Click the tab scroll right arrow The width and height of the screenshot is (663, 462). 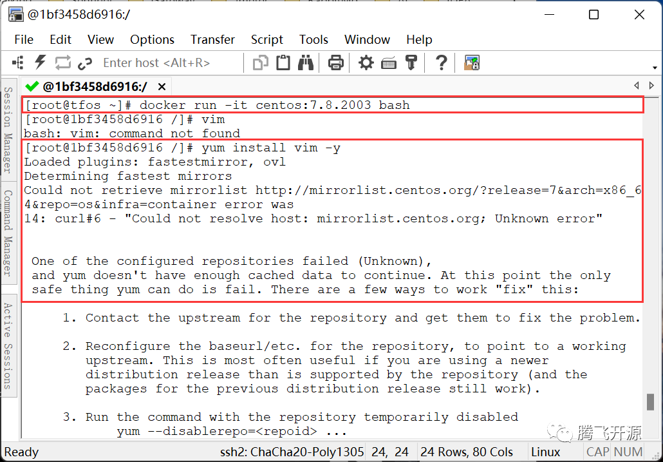coord(651,86)
